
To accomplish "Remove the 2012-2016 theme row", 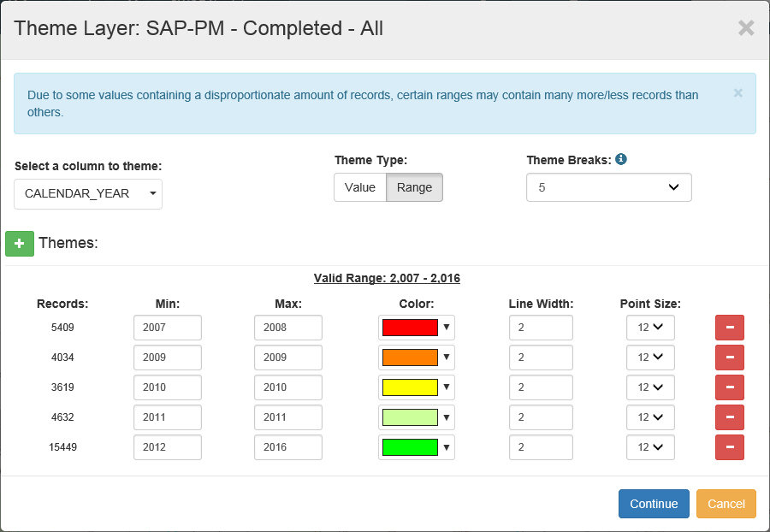I will 729,447.
